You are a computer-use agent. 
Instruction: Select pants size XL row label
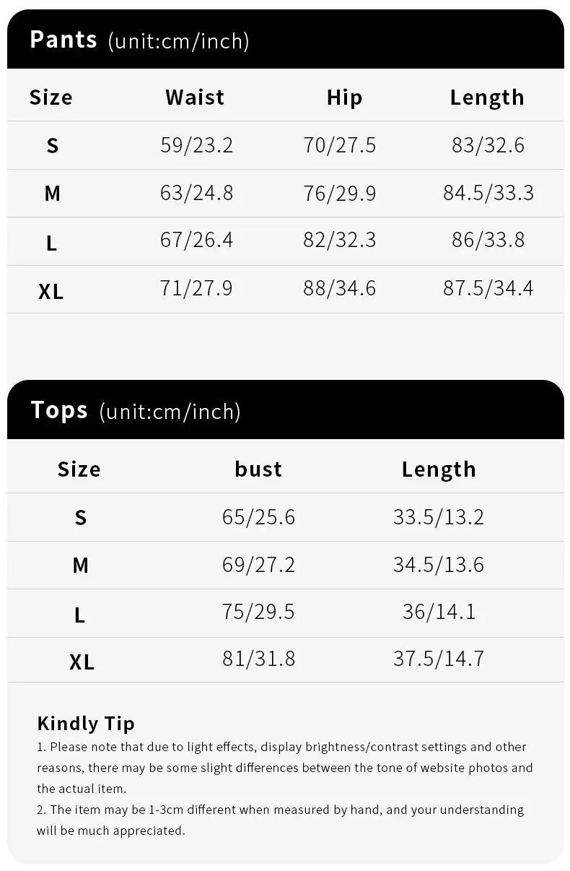[x=51, y=291]
